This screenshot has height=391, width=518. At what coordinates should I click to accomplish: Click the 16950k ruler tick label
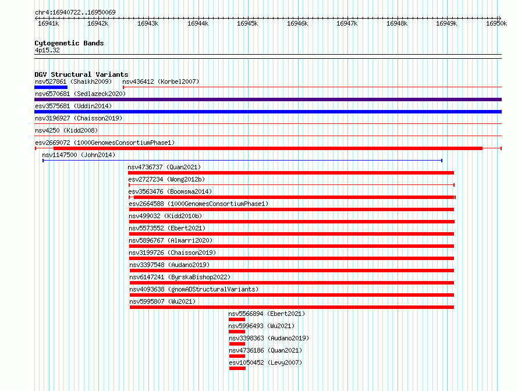click(x=496, y=23)
